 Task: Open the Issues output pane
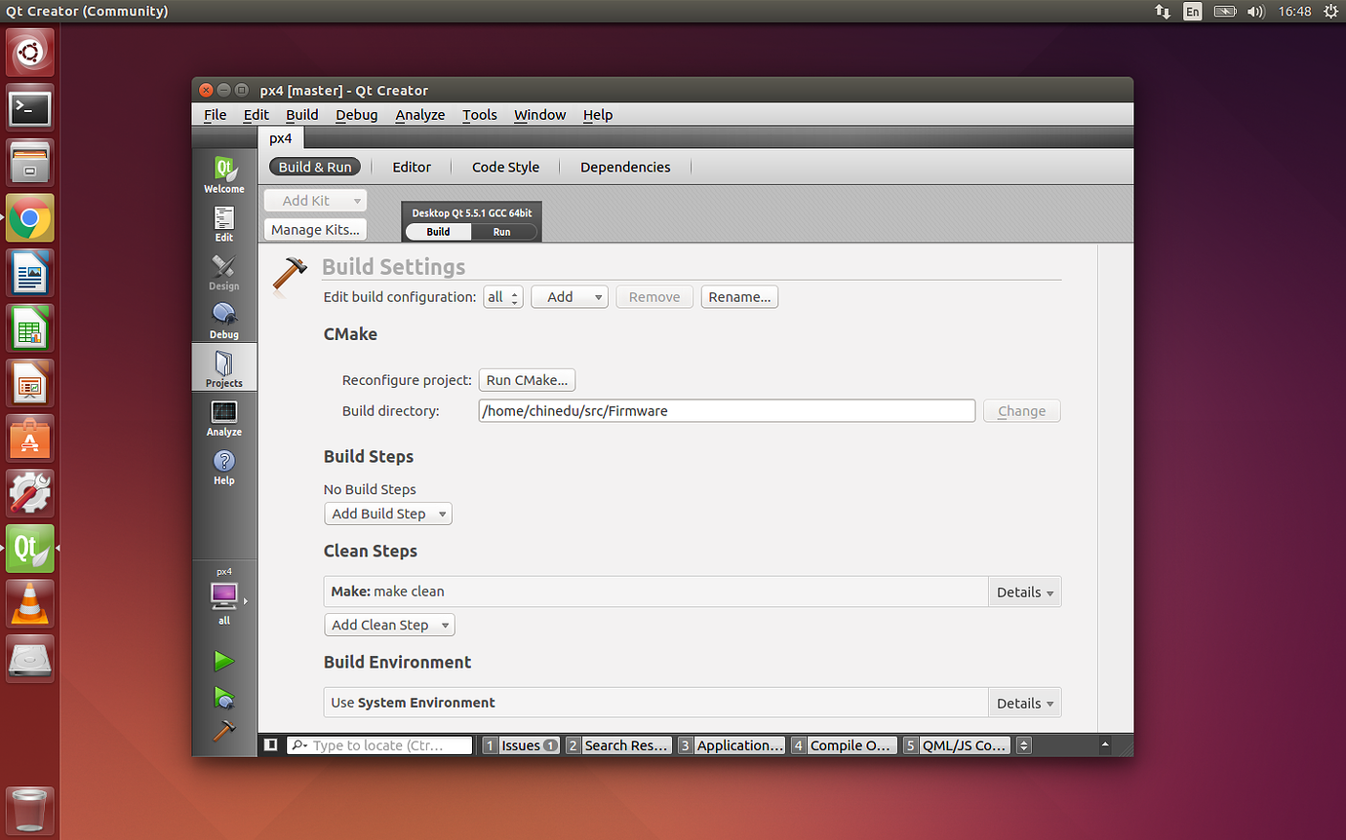pos(521,745)
